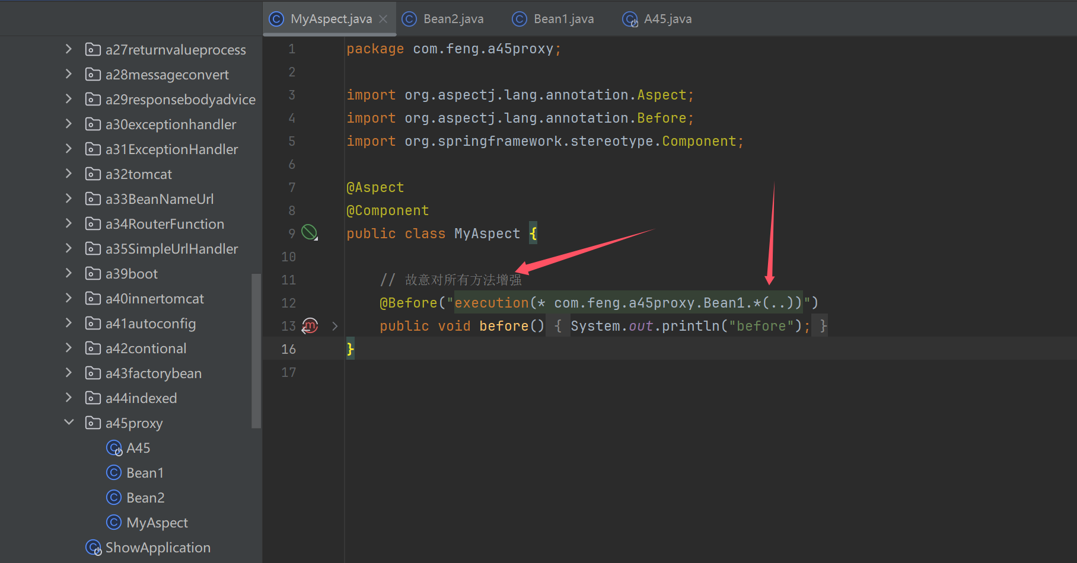Expand the a44indexed package chevron
The height and width of the screenshot is (563, 1077).
click(69, 398)
